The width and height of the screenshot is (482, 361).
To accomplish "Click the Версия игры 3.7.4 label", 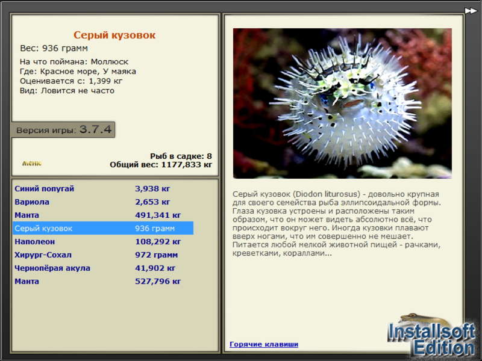I will coord(64,129).
